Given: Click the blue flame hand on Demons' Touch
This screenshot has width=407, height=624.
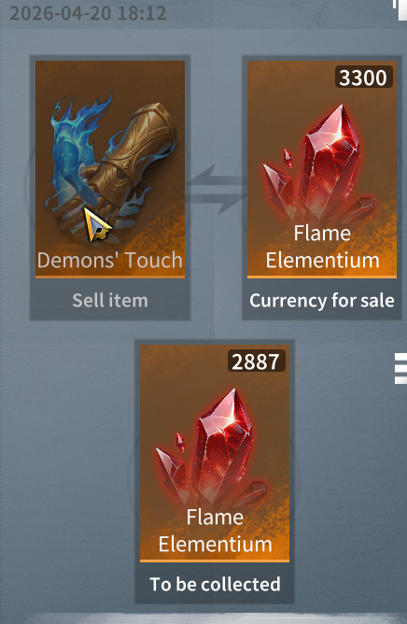Looking at the screenshot, I should 76,155.
